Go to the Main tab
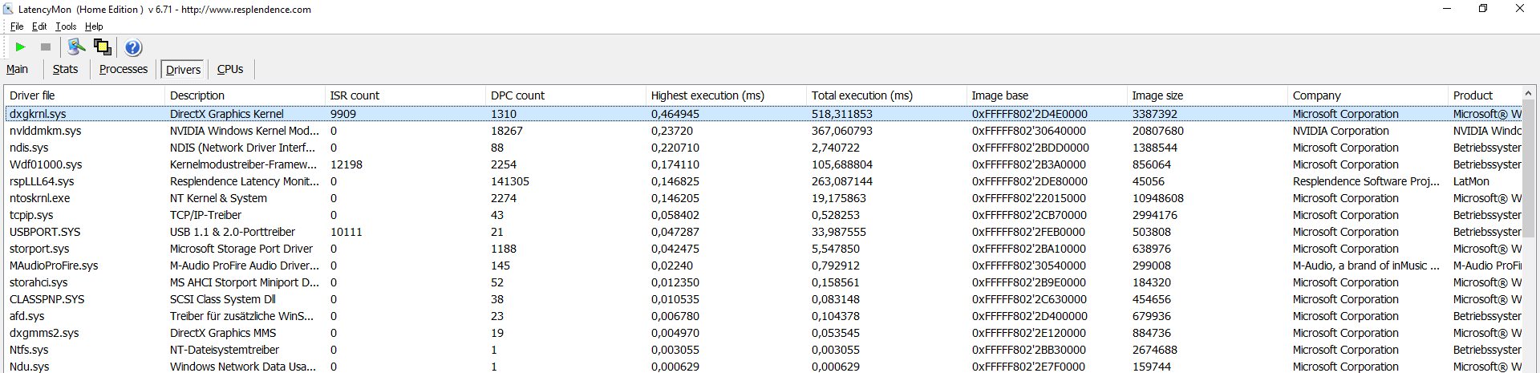Viewport: 1540px width, 373px height. point(17,70)
